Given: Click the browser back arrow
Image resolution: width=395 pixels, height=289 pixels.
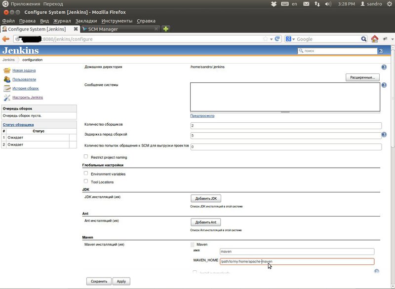Looking at the screenshot, I should pos(6,39).
